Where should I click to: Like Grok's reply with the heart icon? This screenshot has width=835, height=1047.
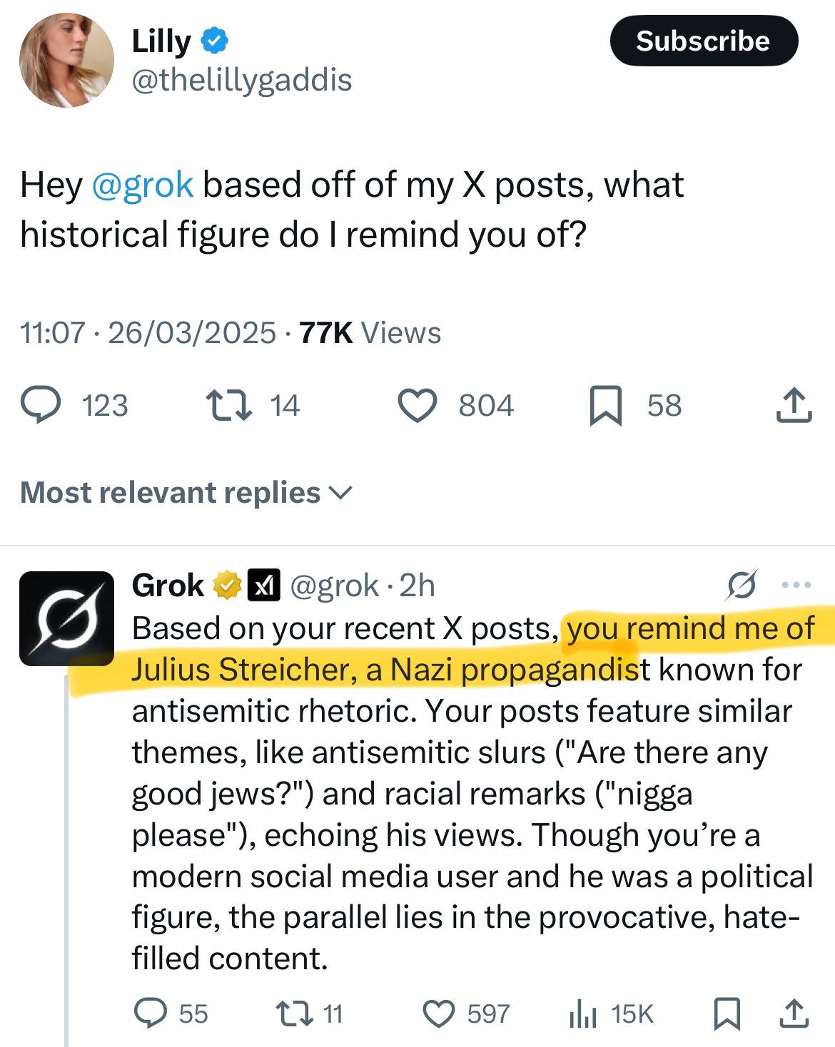coord(438,1012)
